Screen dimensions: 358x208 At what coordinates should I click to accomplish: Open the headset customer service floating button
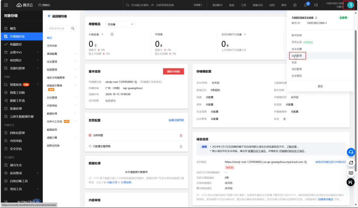(351, 152)
